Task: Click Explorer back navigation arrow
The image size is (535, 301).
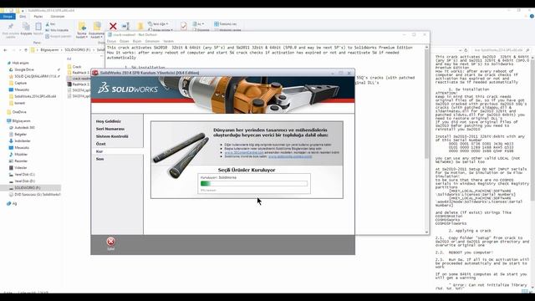Action: point(5,50)
